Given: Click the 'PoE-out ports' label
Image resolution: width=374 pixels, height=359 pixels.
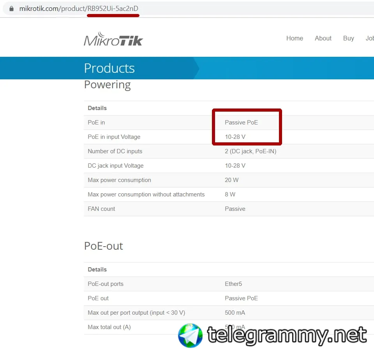Looking at the screenshot, I should click(106, 284).
